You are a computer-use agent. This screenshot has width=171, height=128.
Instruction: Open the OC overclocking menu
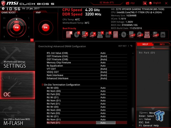(x=17, y=85)
